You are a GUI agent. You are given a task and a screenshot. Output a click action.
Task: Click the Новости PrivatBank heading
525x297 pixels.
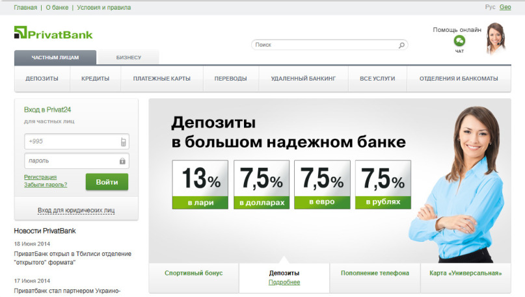[45, 231]
